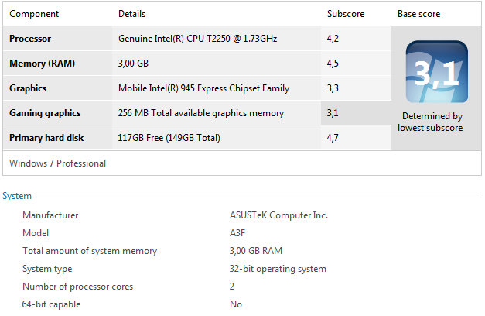Viewport: 485px width, 316px height.
Task: Click the System section heading
Action: point(17,196)
